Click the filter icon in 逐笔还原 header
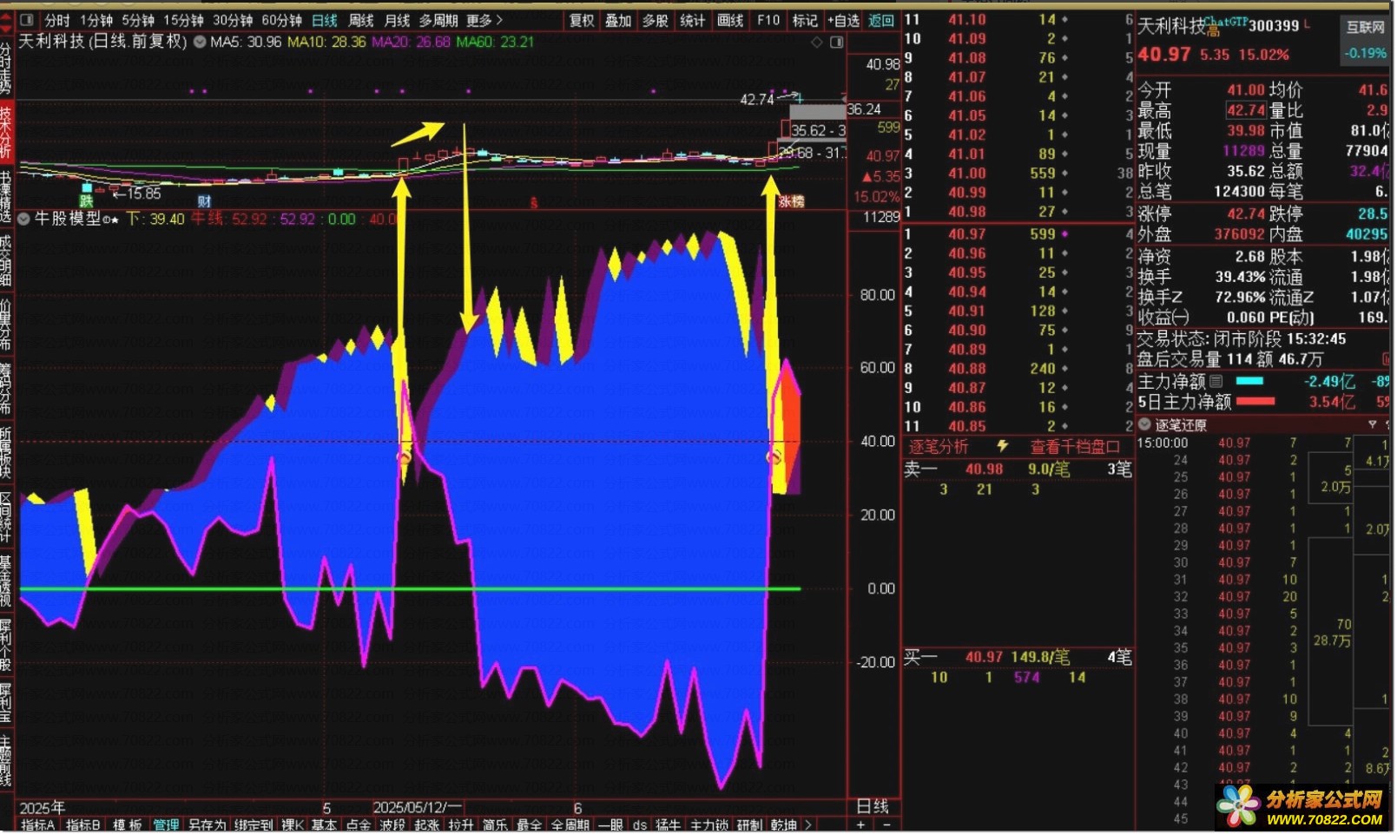This screenshot has height=834, width=1397. (1373, 424)
